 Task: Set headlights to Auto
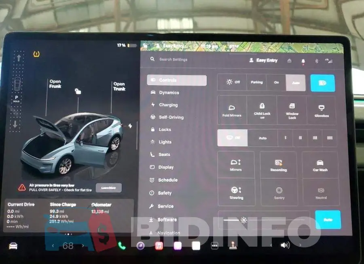click(296, 83)
